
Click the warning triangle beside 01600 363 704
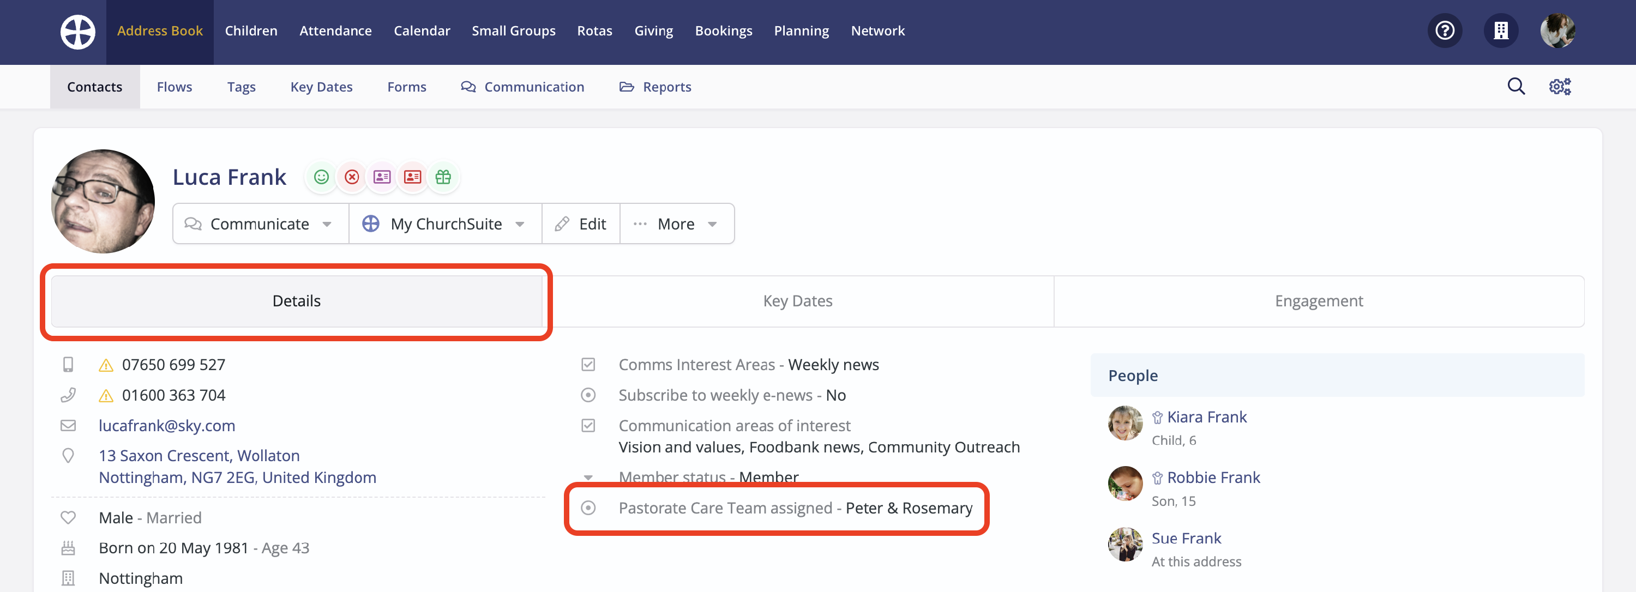[106, 396]
